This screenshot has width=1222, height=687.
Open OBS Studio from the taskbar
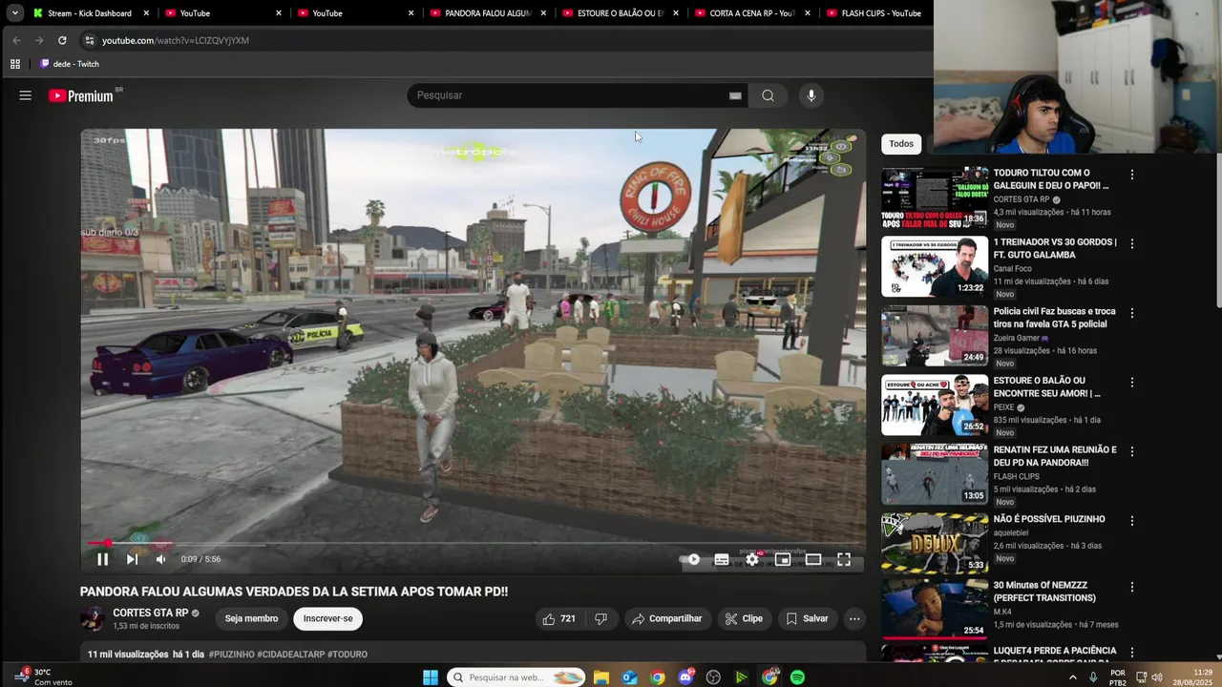pos(713,677)
